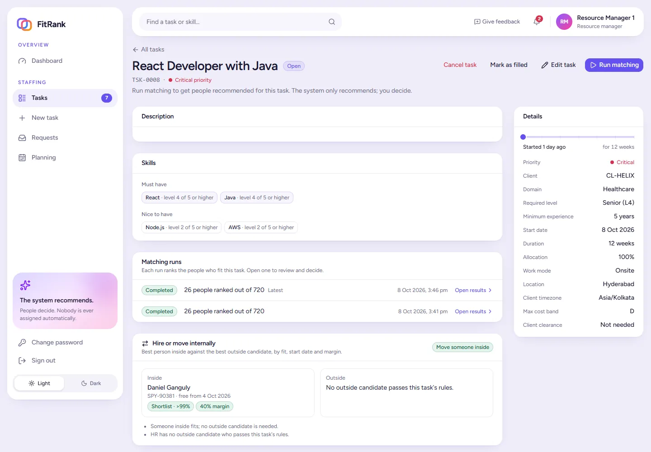Click the 40% margin badge
Image resolution: width=651 pixels, height=452 pixels.
pos(214,406)
